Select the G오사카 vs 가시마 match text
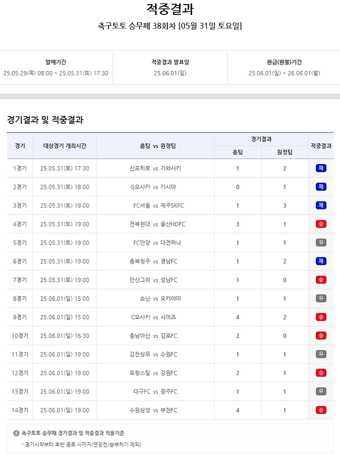This screenshot has height=455, width=340. (x=153, y=187)
